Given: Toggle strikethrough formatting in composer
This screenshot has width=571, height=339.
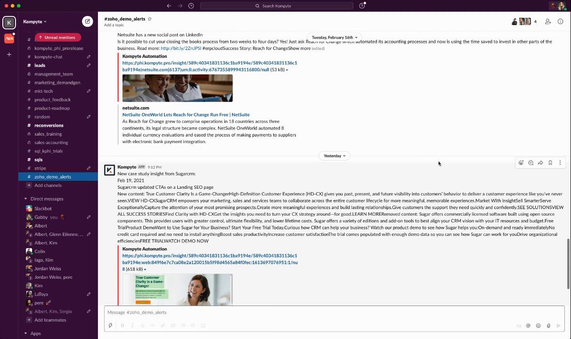Looking at the screenshot, I should (142, 325).
